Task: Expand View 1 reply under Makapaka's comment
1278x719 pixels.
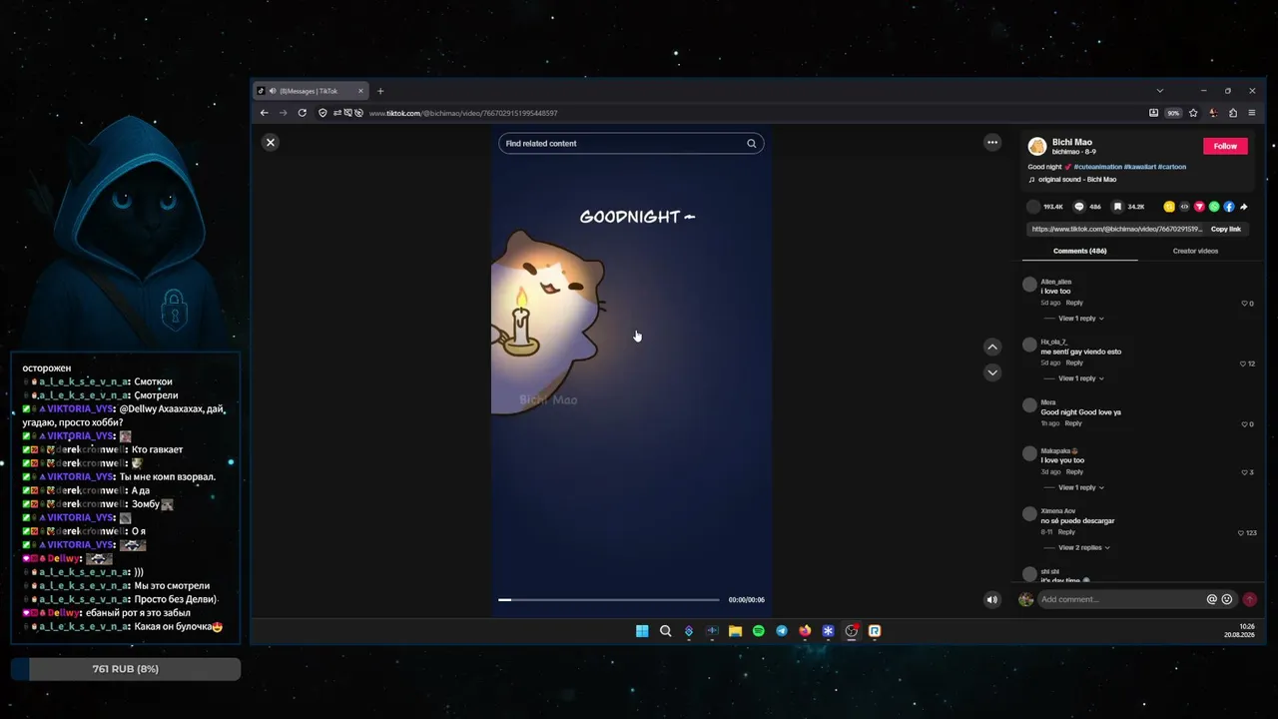Action: [1080, 487]
